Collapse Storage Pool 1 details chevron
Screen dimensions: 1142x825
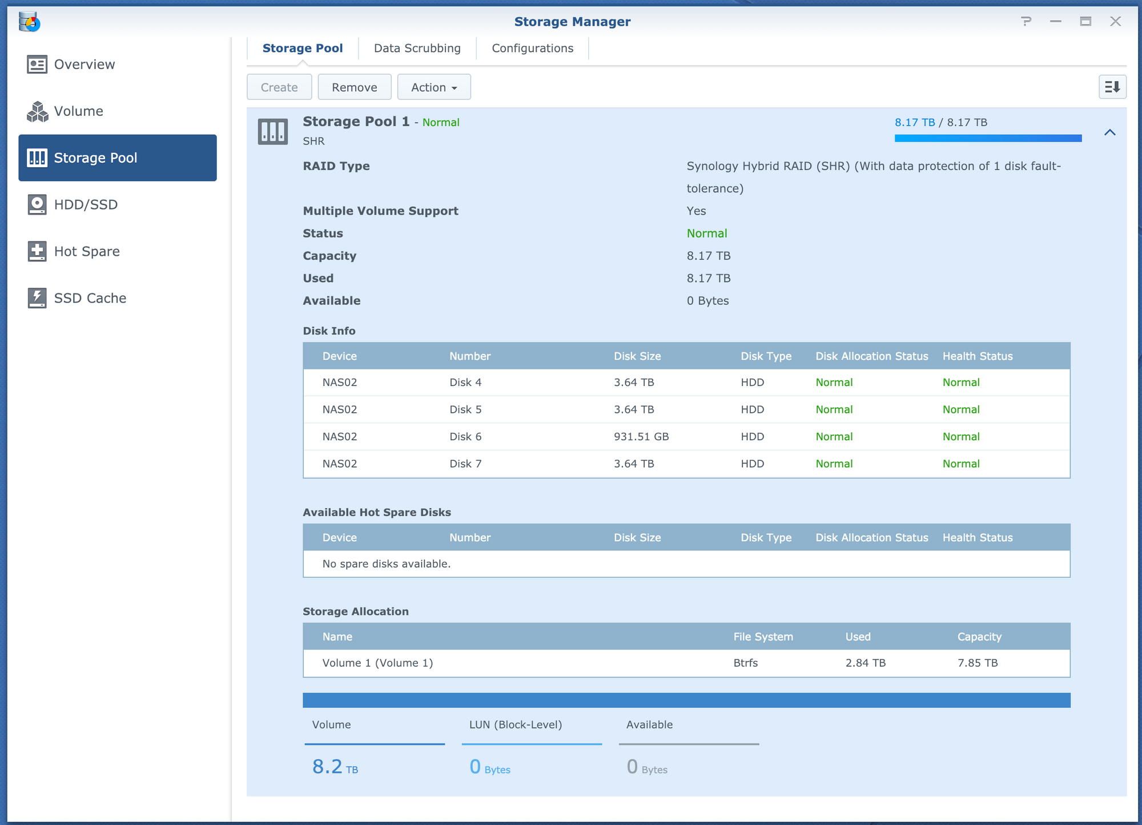coord(1110,132)
